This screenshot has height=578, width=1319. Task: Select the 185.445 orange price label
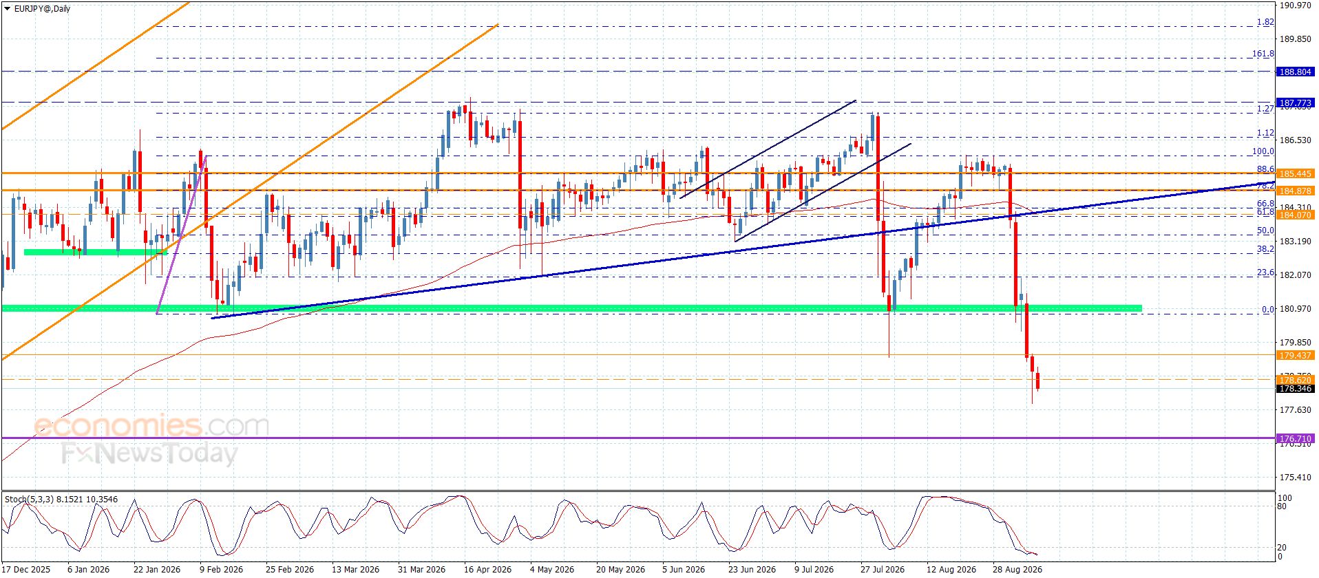(x=1295, y=174)
